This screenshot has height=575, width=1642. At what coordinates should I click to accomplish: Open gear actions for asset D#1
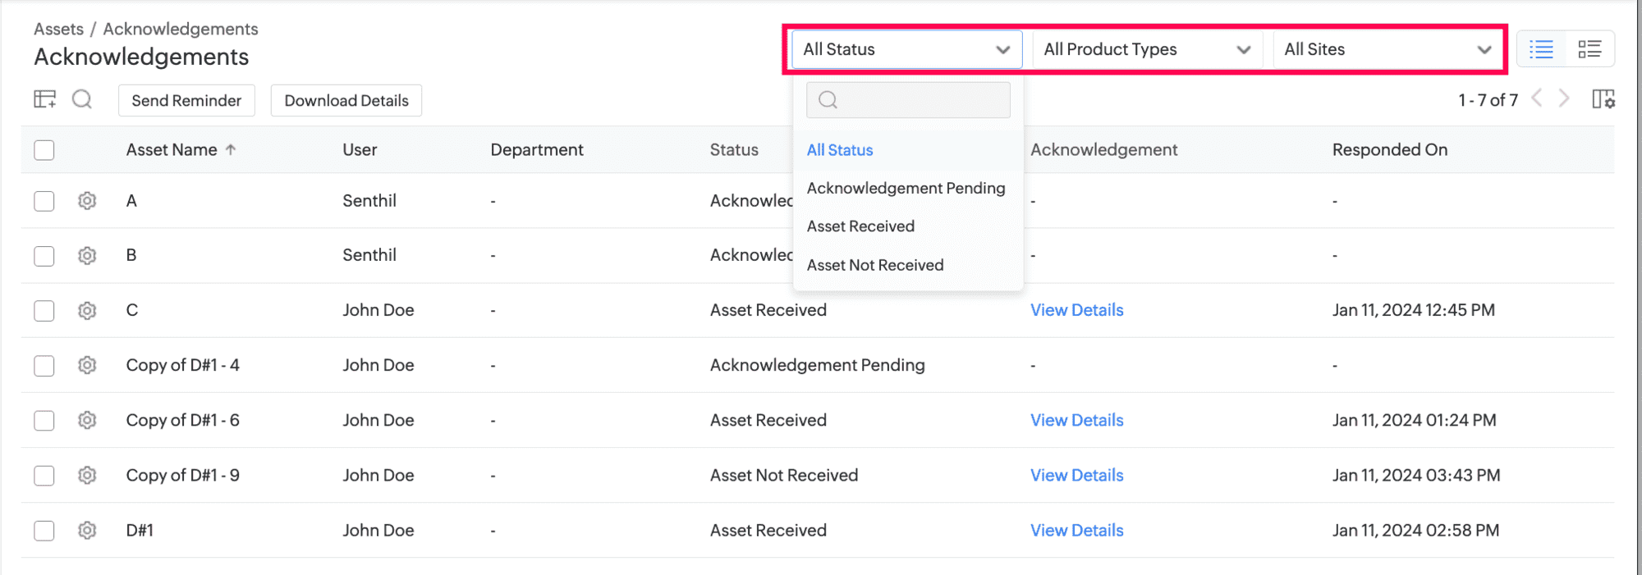tap(87, 531)
